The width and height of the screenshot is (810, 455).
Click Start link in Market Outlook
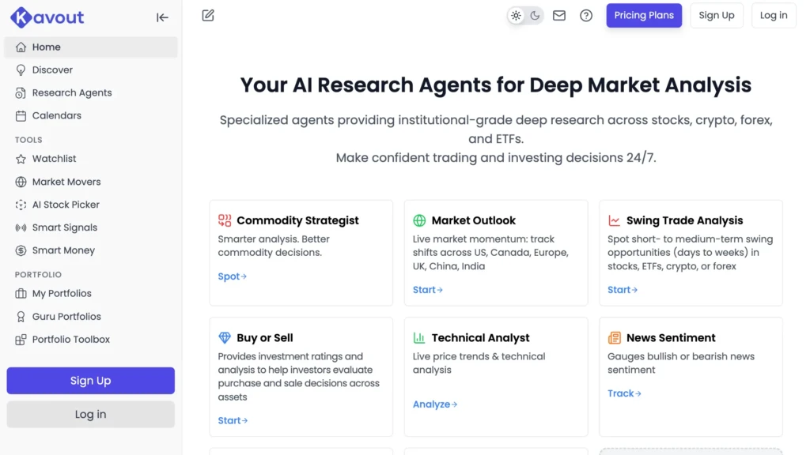(428, 290)
